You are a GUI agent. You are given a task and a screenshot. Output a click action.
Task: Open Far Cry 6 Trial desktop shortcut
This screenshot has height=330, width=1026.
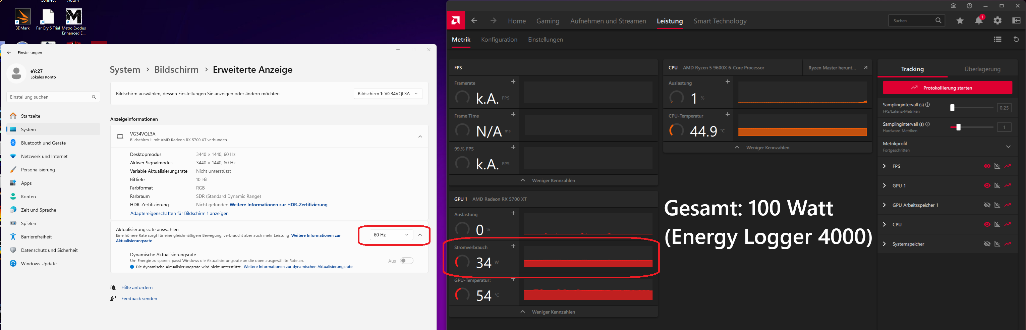tap(48, 19)
